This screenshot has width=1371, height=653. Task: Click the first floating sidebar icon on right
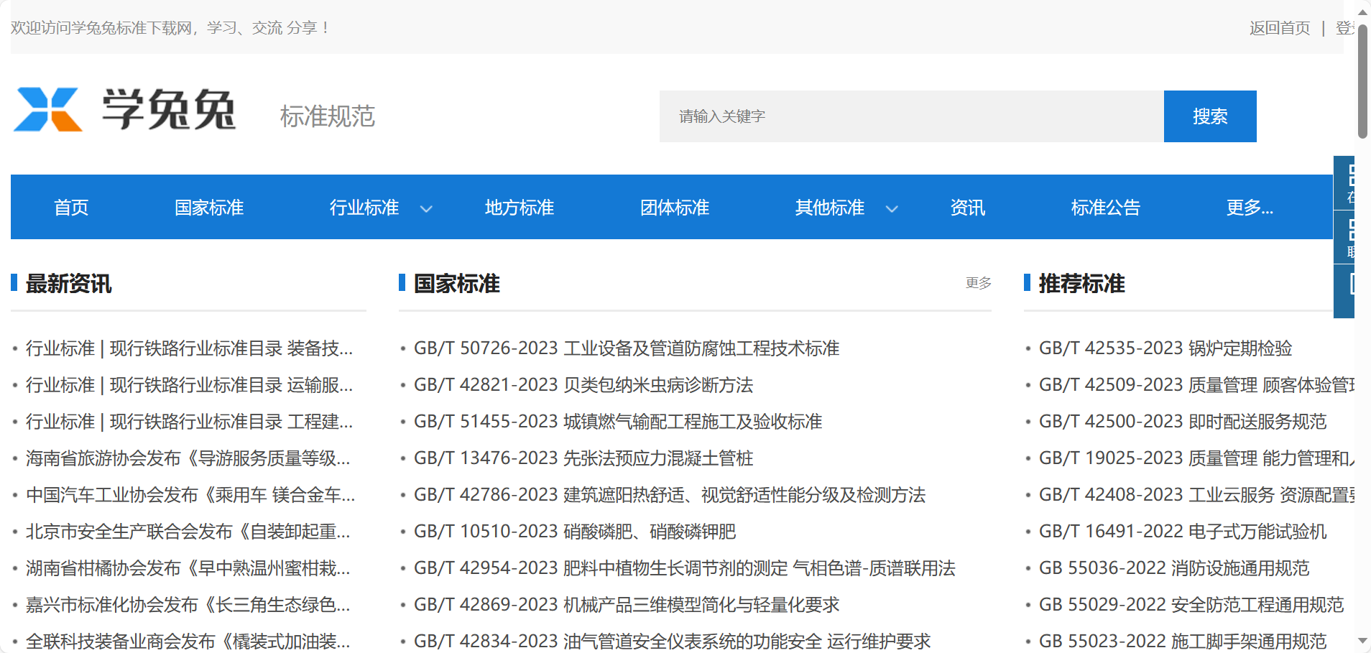tap(1345, 183)
